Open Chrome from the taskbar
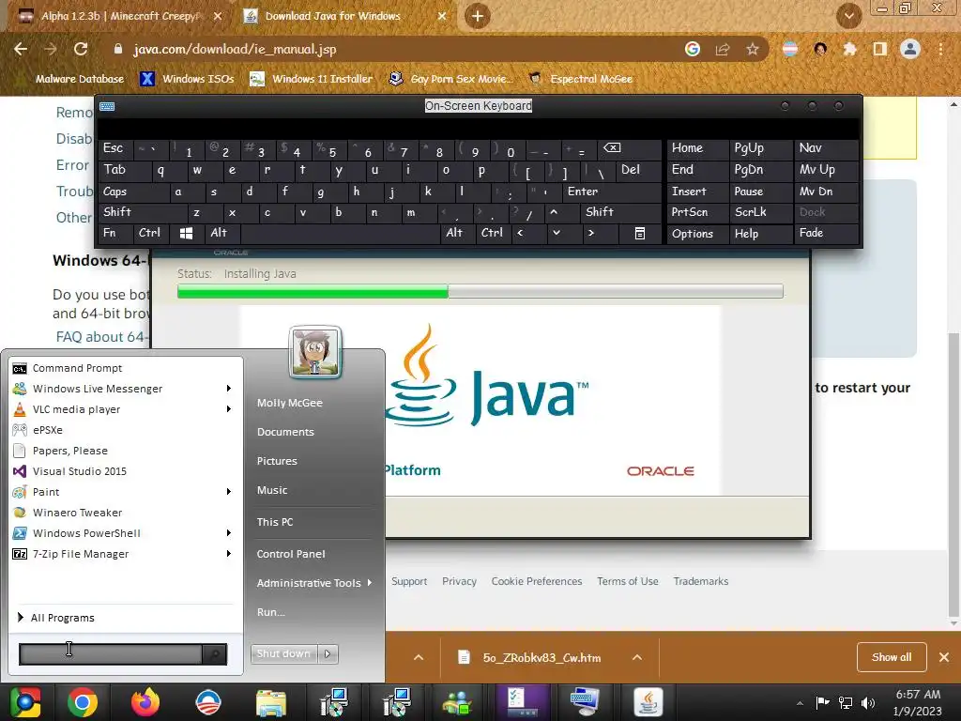Viewport: 961px width, 721px height. 83,702
